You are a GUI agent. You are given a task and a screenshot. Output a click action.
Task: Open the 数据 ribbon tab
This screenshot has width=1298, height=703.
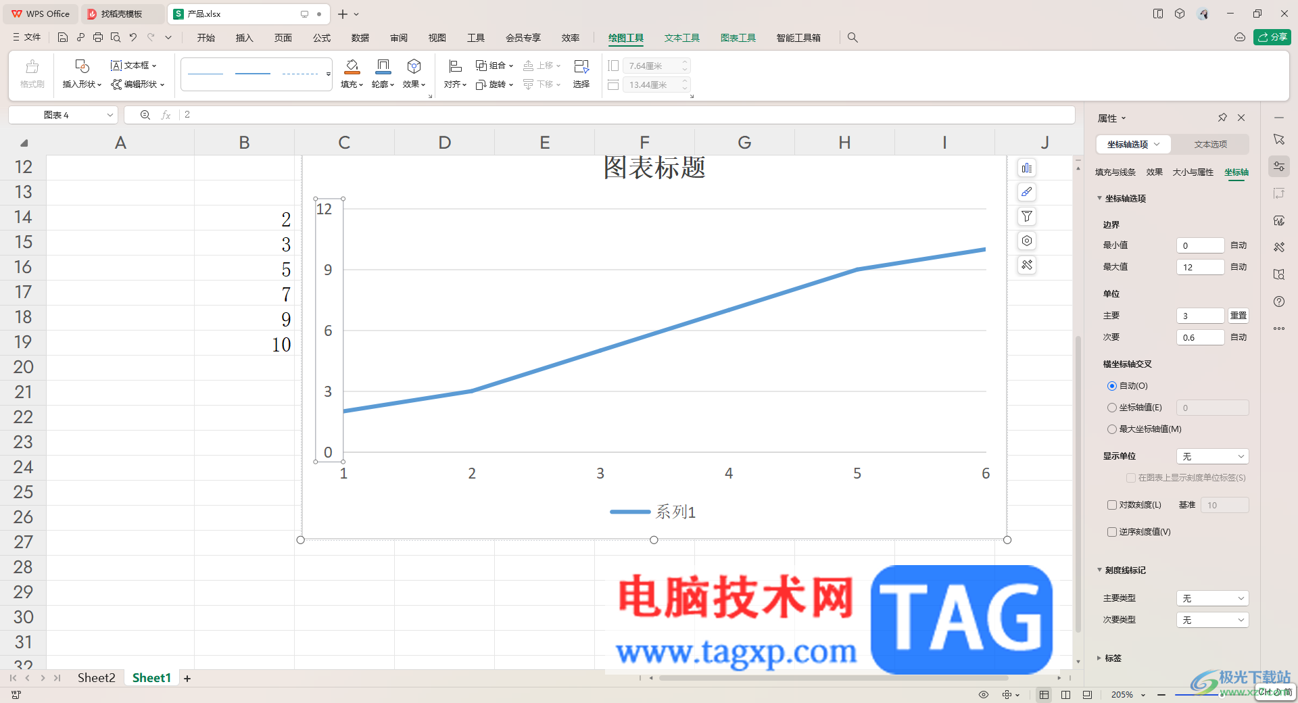tap(360, 38)
